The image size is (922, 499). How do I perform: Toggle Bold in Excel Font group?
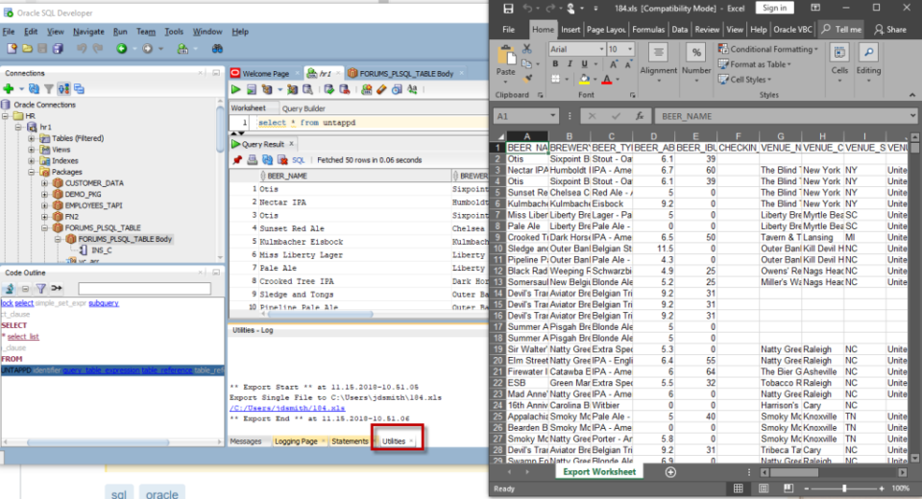[555, 64]
